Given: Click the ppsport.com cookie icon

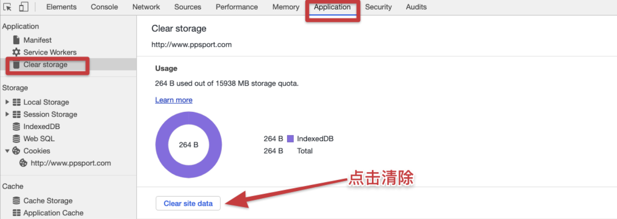Looking at the screenshot, I should 24,163.
